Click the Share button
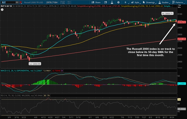The width and height of the screenshot is (187, 119). [x=96, y=2]
